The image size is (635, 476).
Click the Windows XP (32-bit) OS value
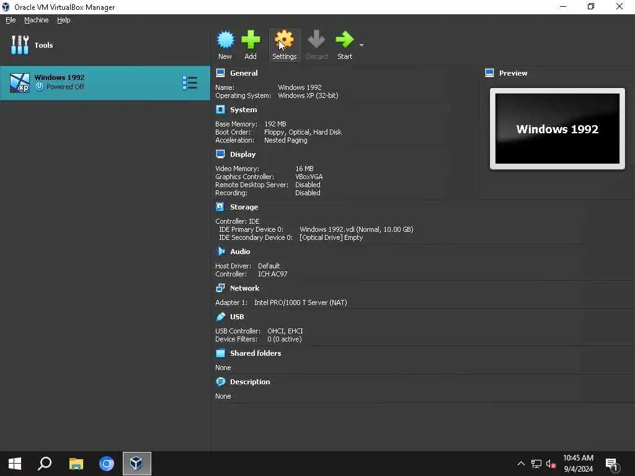(x=308, y=95)
